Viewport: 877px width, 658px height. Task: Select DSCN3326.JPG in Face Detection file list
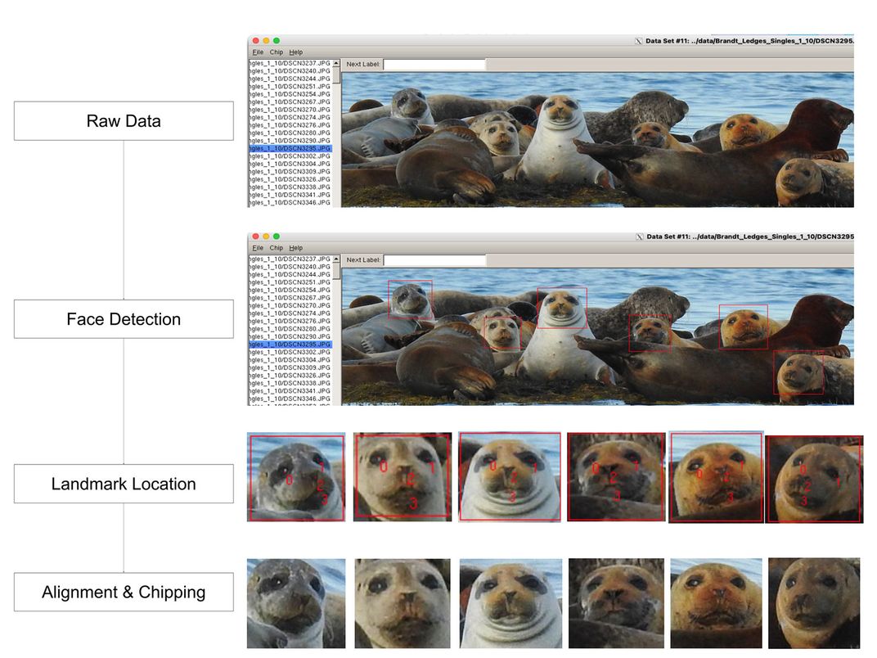[x=290, y=376]
